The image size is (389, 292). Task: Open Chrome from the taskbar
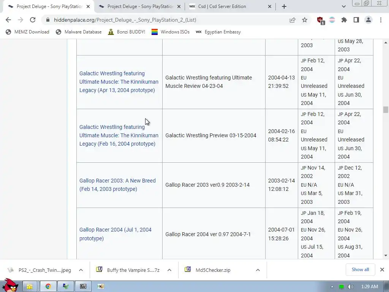[x=48, y=286]
